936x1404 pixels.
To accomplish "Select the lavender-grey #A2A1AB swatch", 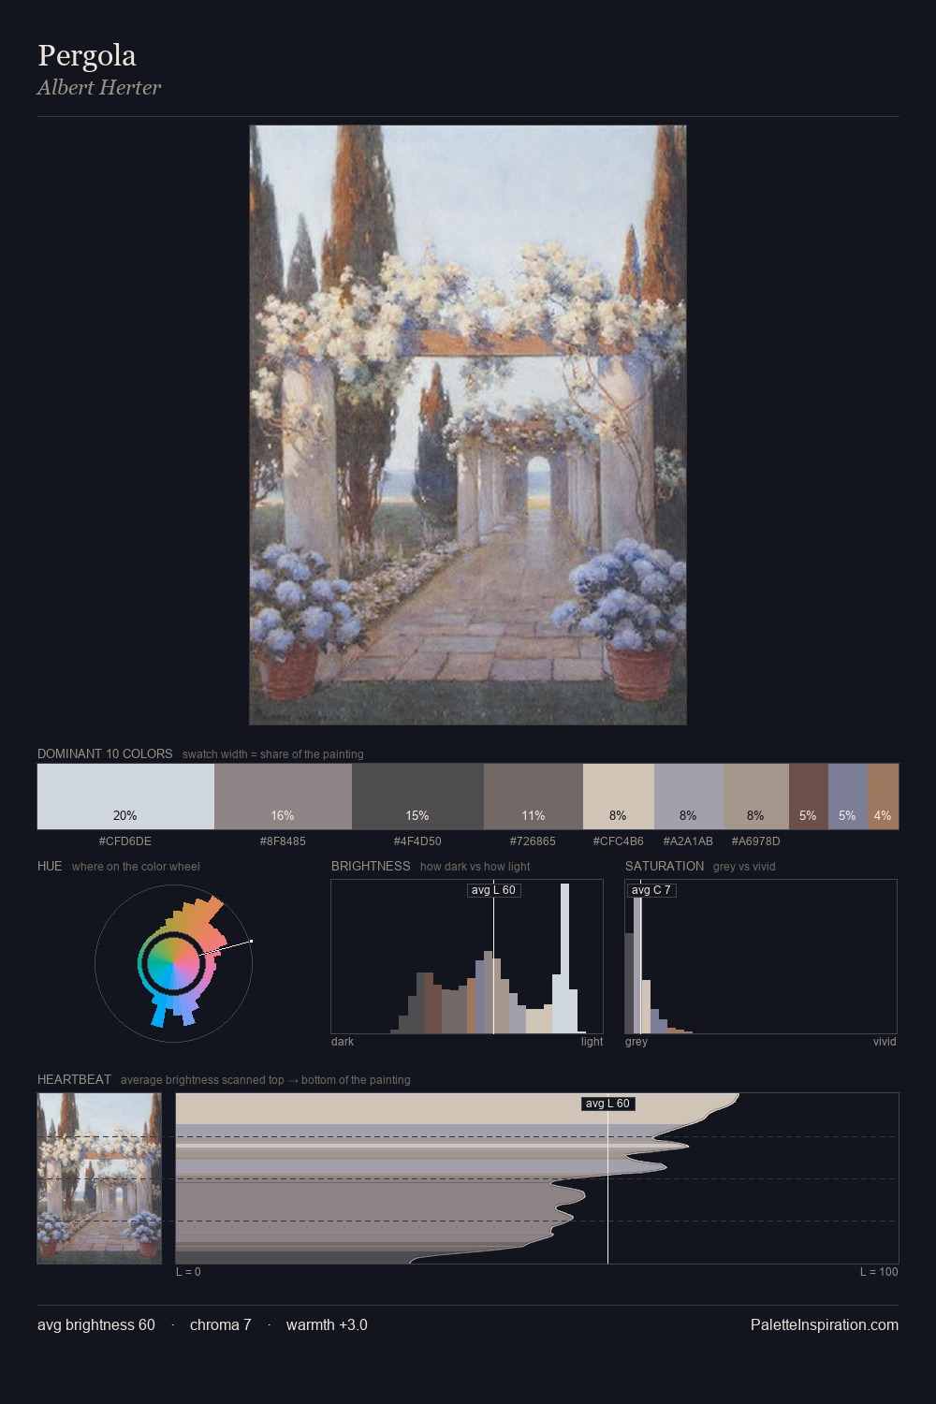I will [689, 797].
